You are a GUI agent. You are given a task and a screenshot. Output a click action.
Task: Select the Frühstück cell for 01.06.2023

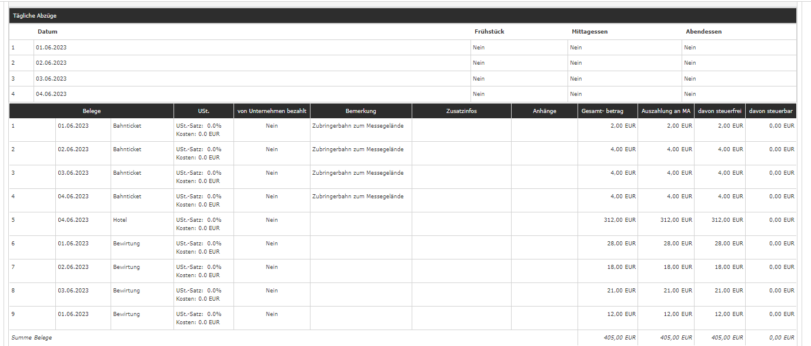(479, 48)
